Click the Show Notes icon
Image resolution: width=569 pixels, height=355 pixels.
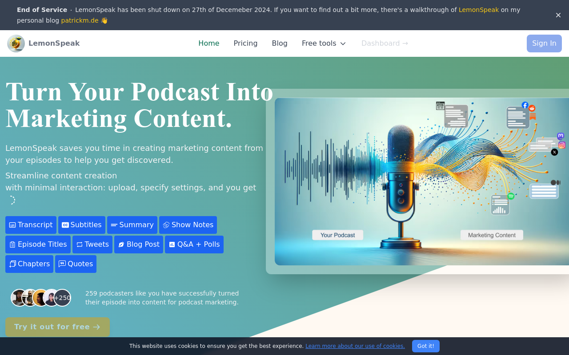pos(166,225)
